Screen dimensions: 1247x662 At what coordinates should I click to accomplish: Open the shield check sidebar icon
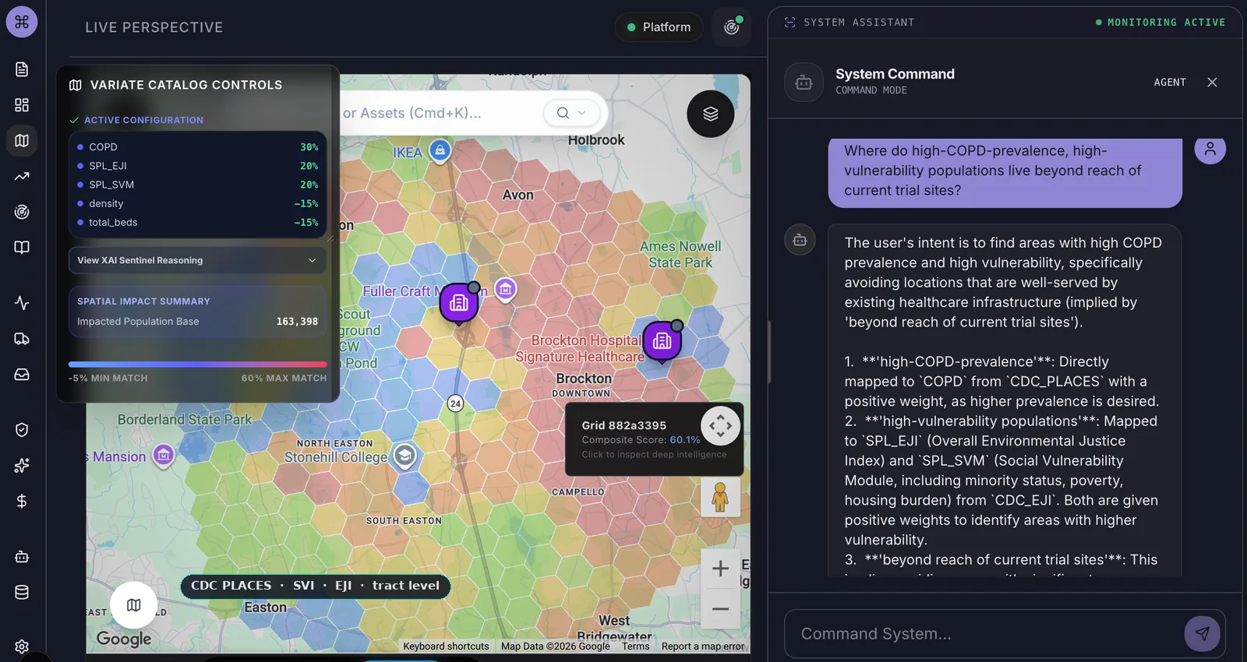click(22, 430)
